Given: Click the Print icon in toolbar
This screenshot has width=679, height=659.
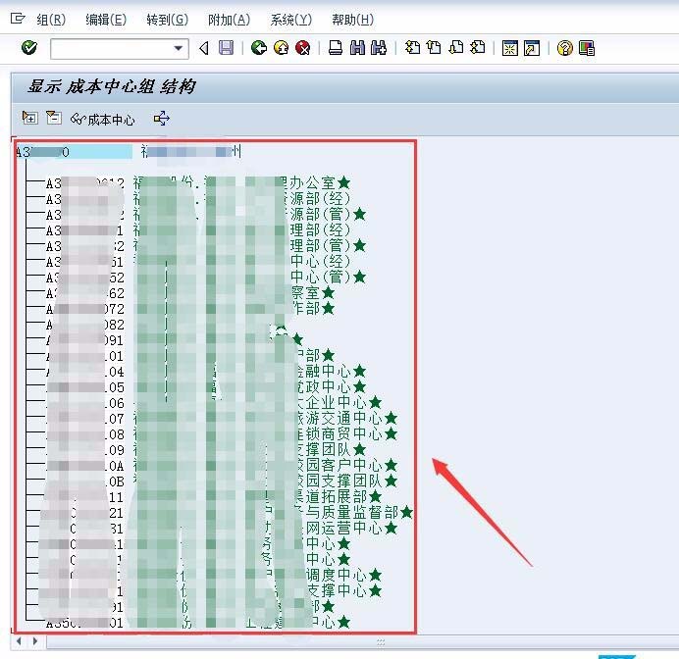Looking at the screenshot, I should click(x=336, y=48).
